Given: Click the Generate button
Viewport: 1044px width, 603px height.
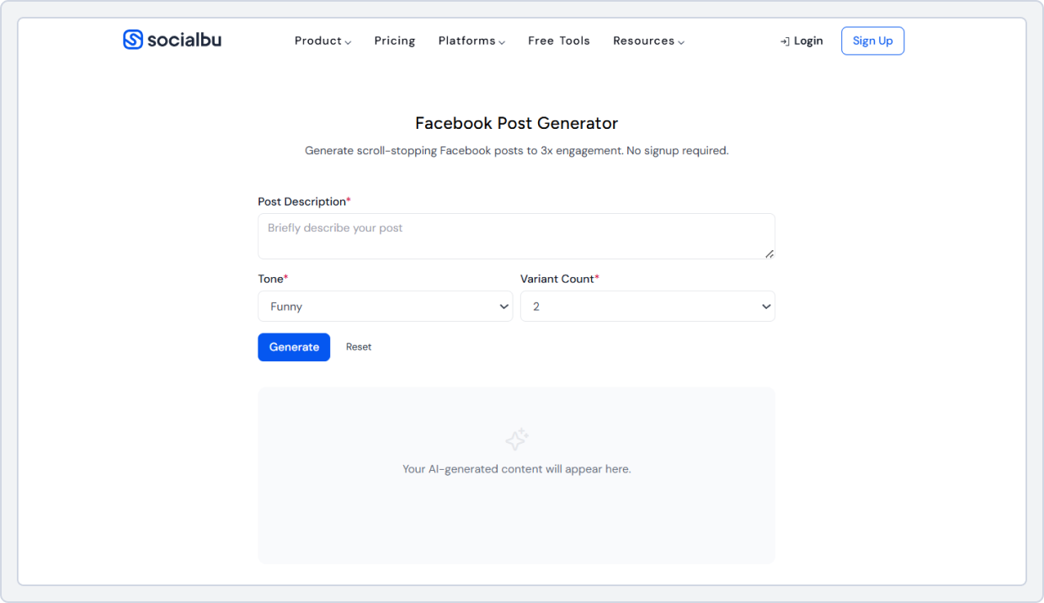Looking at the screenshot, I should tap(294, 347).
